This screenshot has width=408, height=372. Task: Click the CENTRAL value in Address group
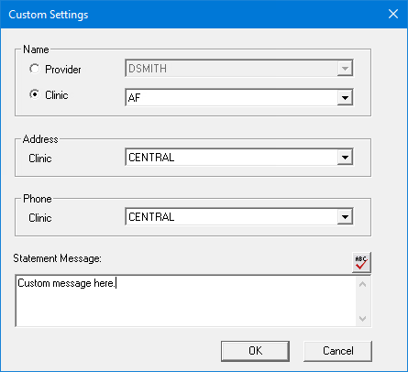[151, 158]
